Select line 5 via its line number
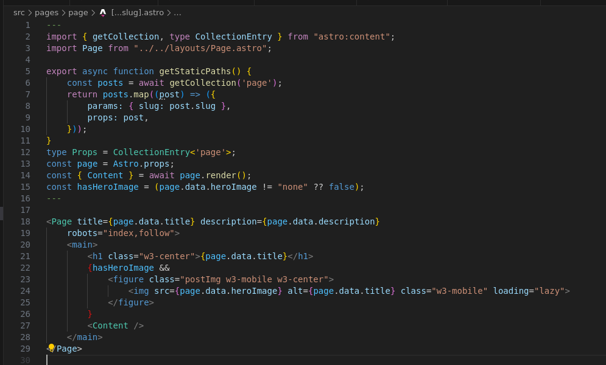Image resolution: width=606 pixels, height=365 pixels. point(27,71)
